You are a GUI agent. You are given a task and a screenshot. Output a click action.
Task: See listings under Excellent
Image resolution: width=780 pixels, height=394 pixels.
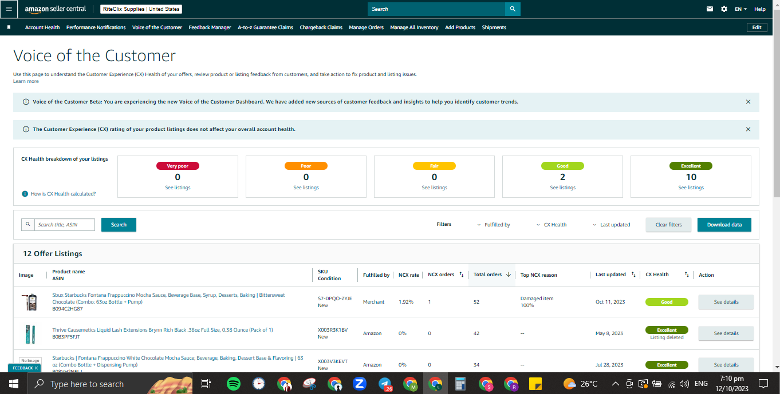click(x=691, y=188)
